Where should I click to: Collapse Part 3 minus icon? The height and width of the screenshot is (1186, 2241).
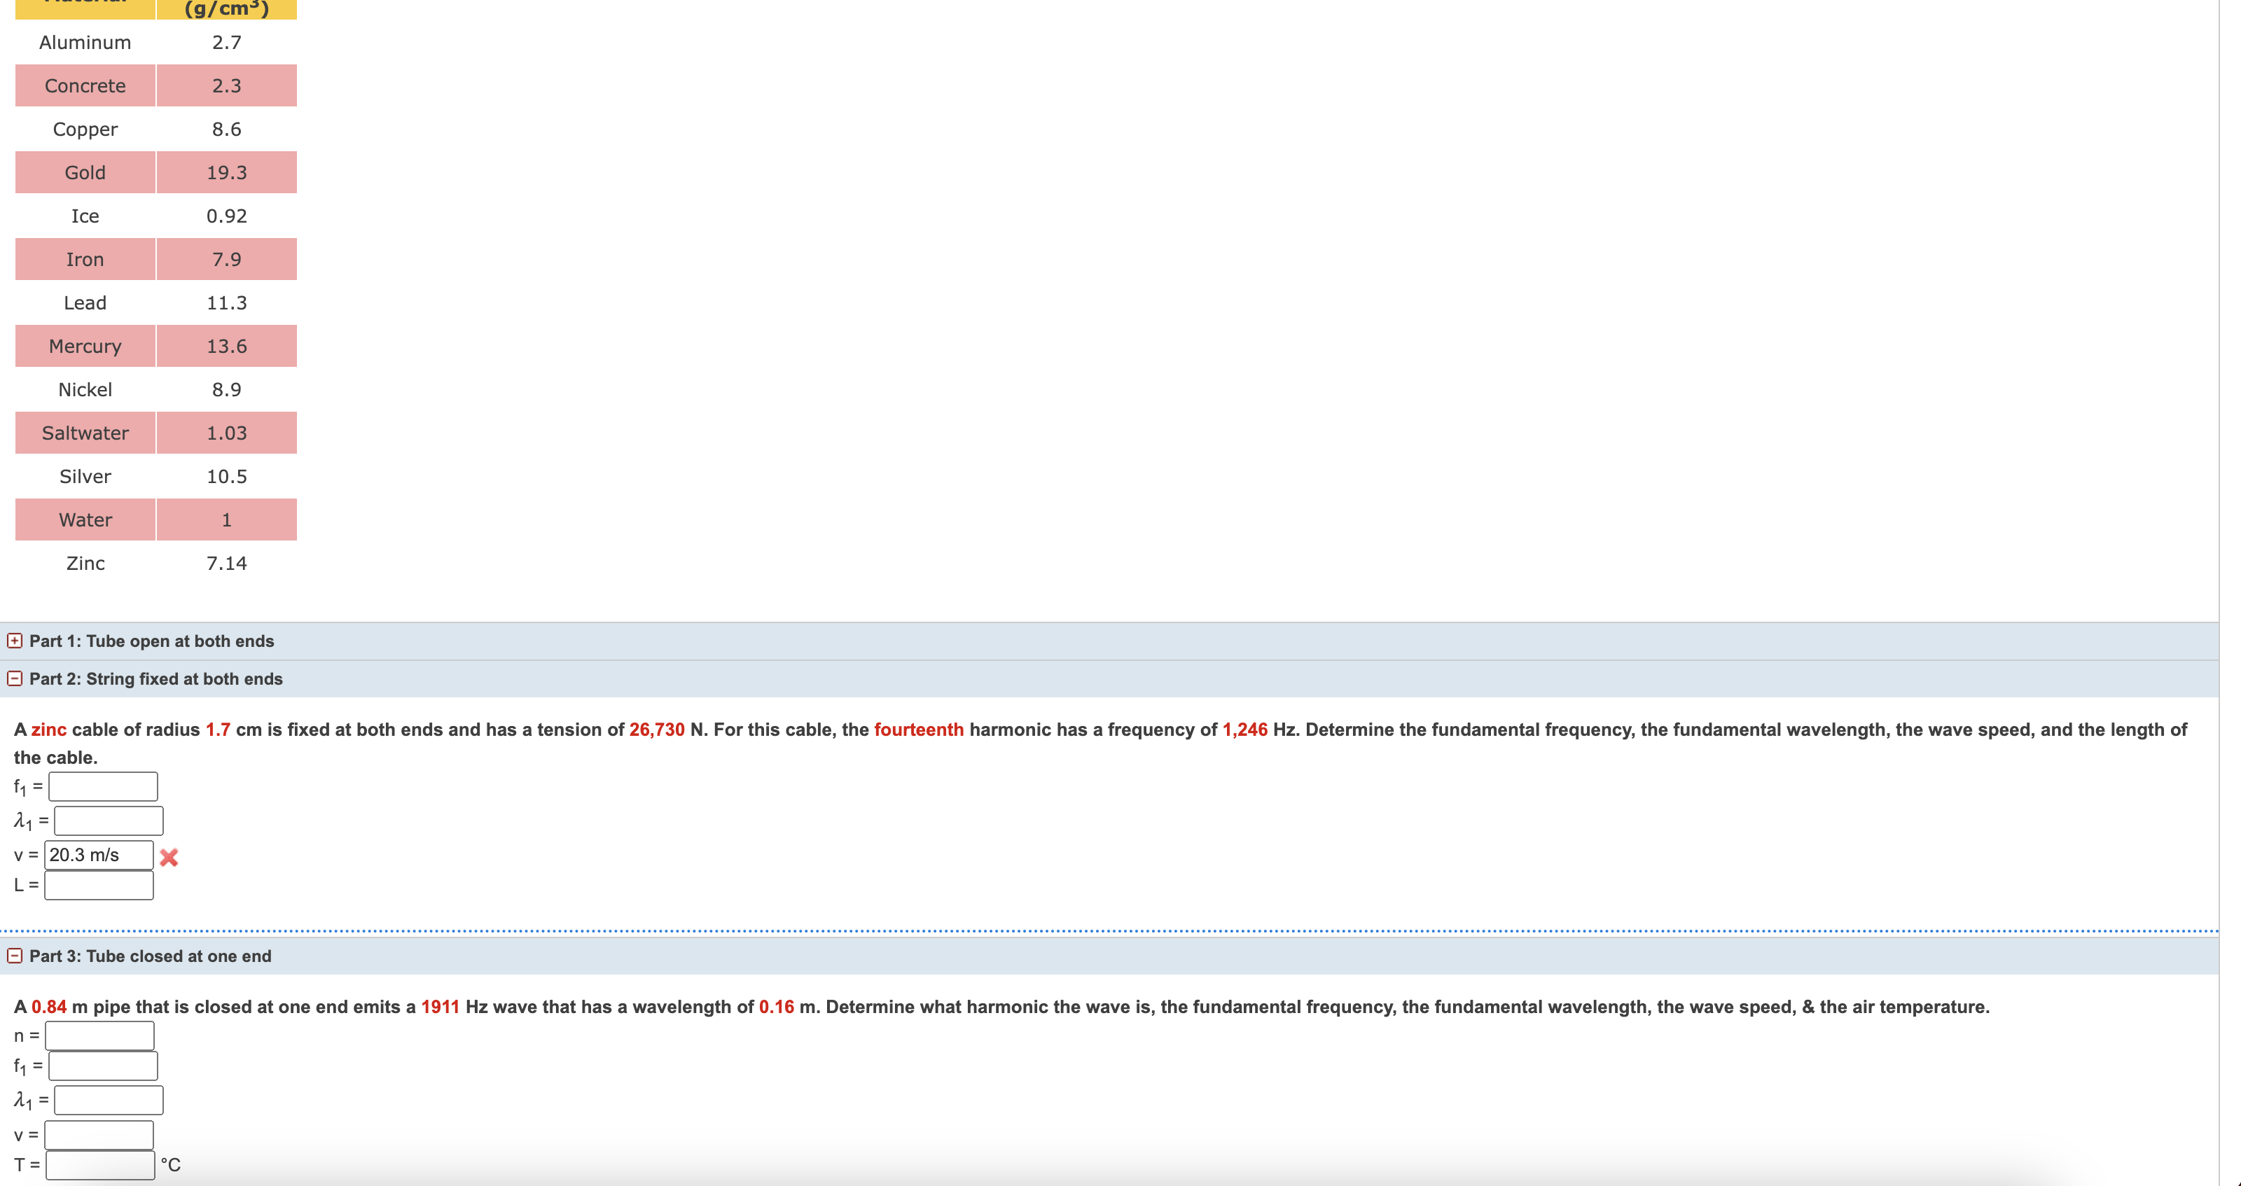click(15, 956)
